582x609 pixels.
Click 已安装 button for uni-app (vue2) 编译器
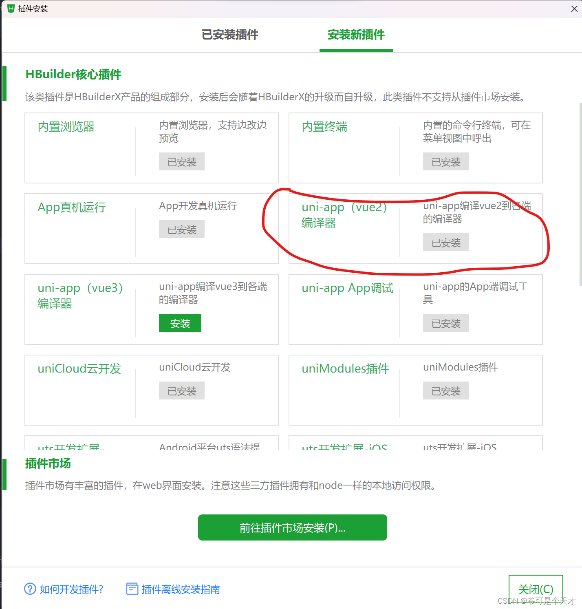pos(446,242)
